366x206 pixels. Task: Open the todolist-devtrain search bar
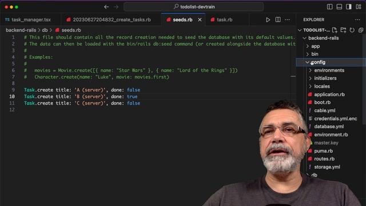click(x=194, y=7)
